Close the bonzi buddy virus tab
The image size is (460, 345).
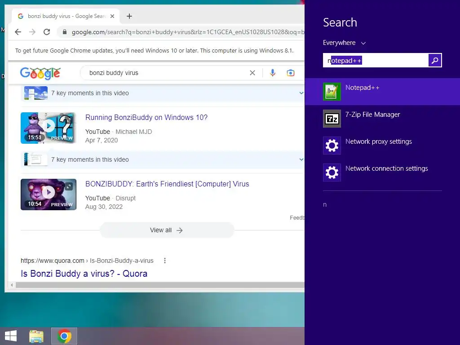pos(112,16)
